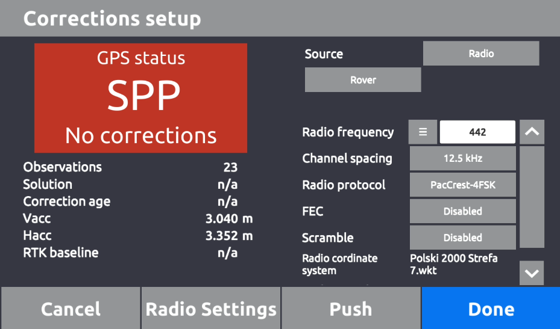The height and width of the screenshot is (329, 560).
Task: Change the Source from Radio
Action: [x=480, y=54]
